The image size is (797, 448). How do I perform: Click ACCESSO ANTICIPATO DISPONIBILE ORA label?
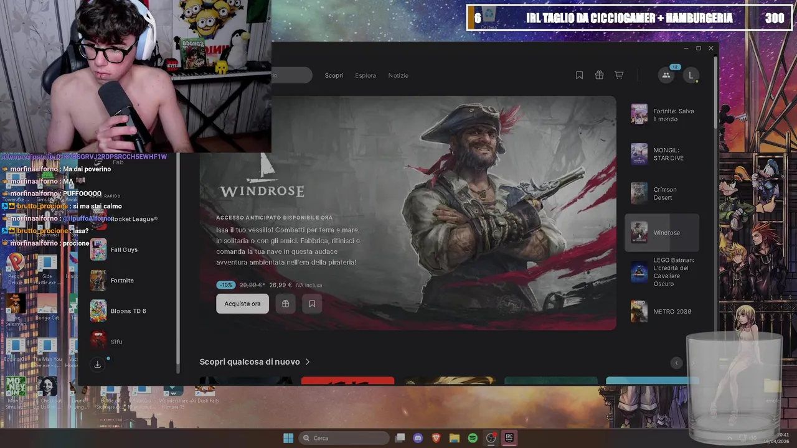[x=274, y=218]
